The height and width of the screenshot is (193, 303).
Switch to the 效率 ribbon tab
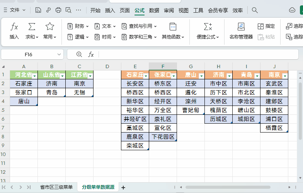pos(237,10)
